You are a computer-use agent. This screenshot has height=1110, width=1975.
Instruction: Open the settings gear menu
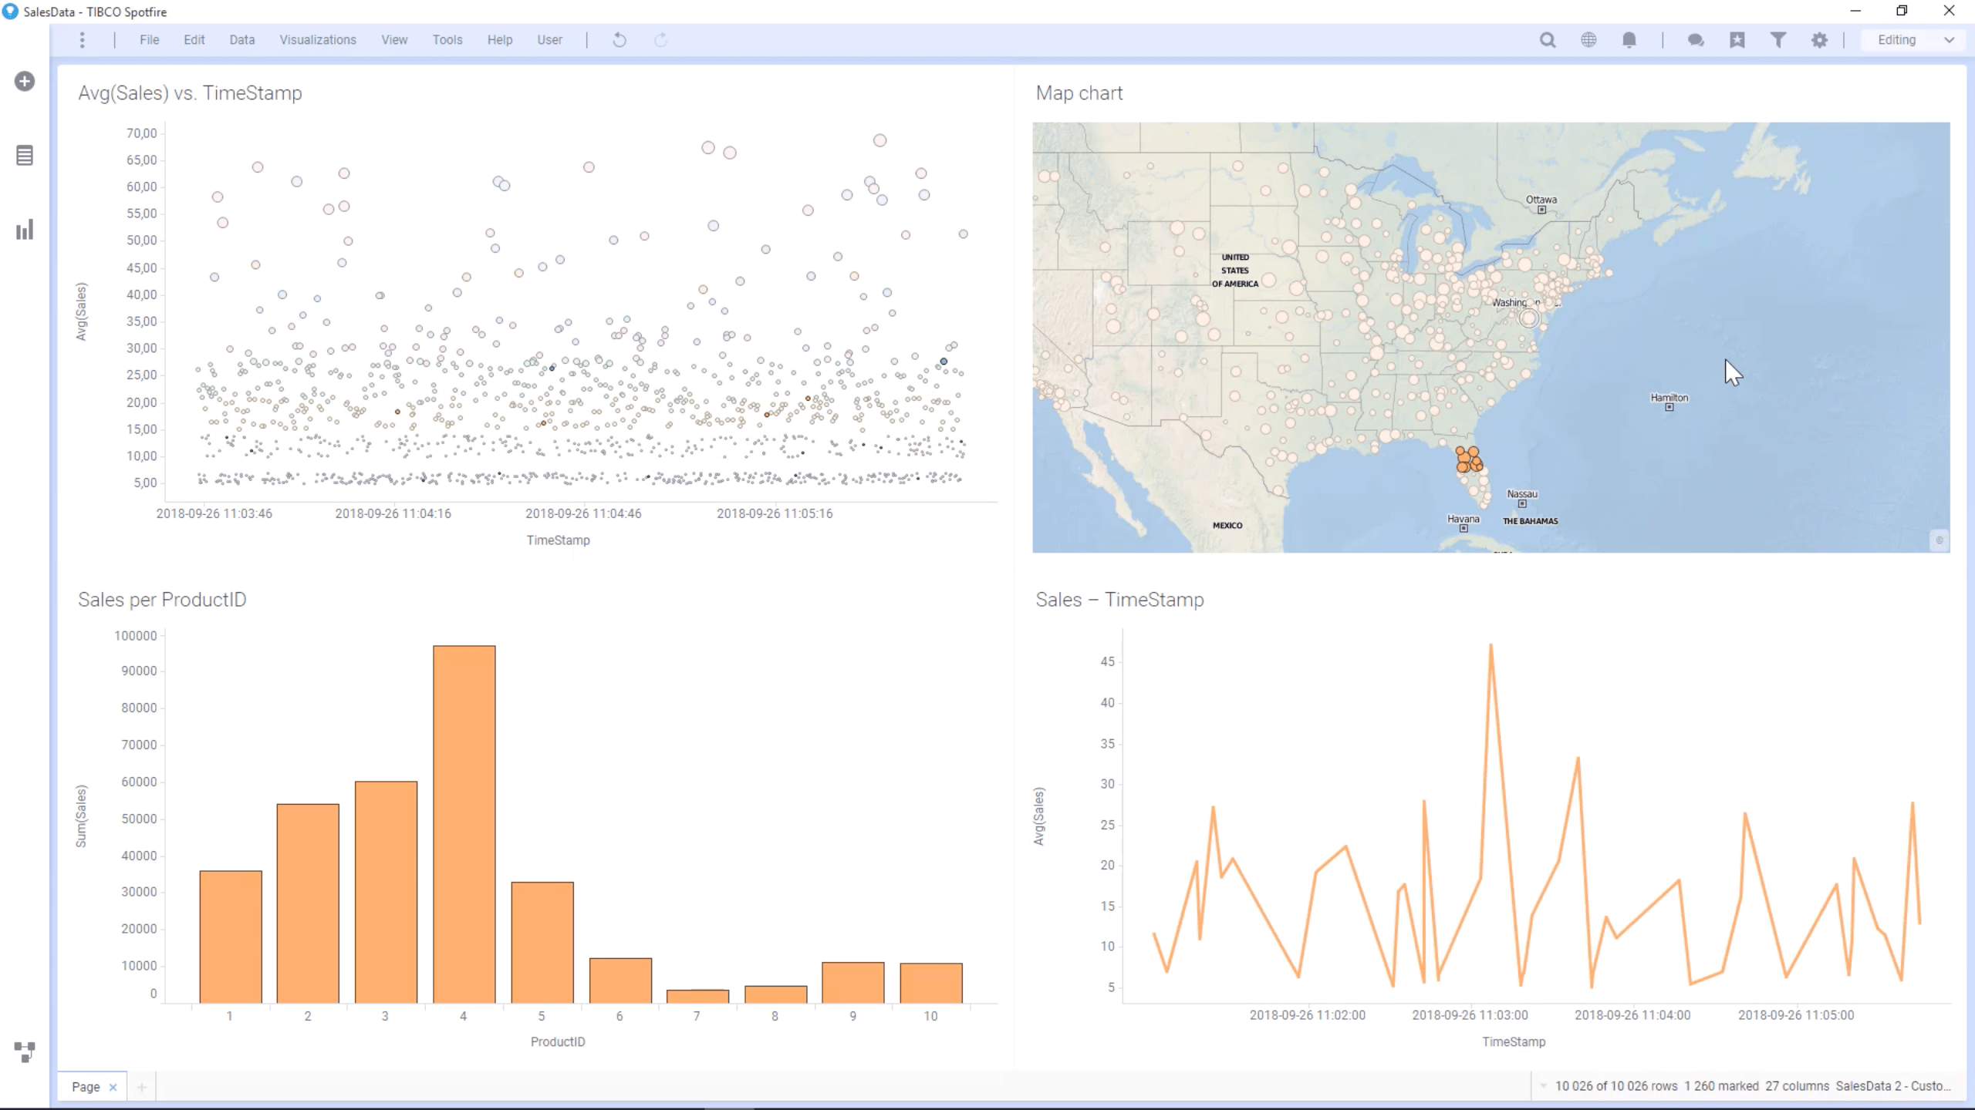[x=1819, y=39]
